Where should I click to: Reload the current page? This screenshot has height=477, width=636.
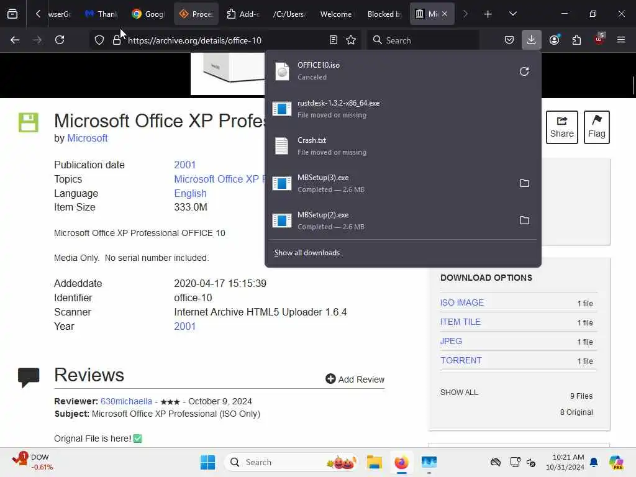(x=60, y=40)
